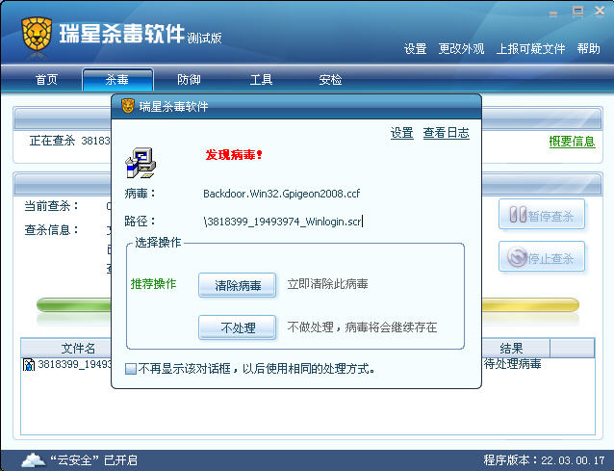Click the virus path text field
This screenshot has width=614, height=471.
[283, 222]
